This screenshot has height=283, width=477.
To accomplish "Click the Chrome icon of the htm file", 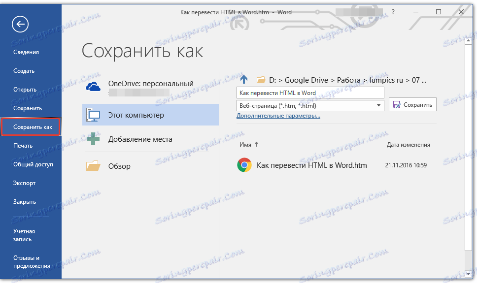I will [244, 165].
